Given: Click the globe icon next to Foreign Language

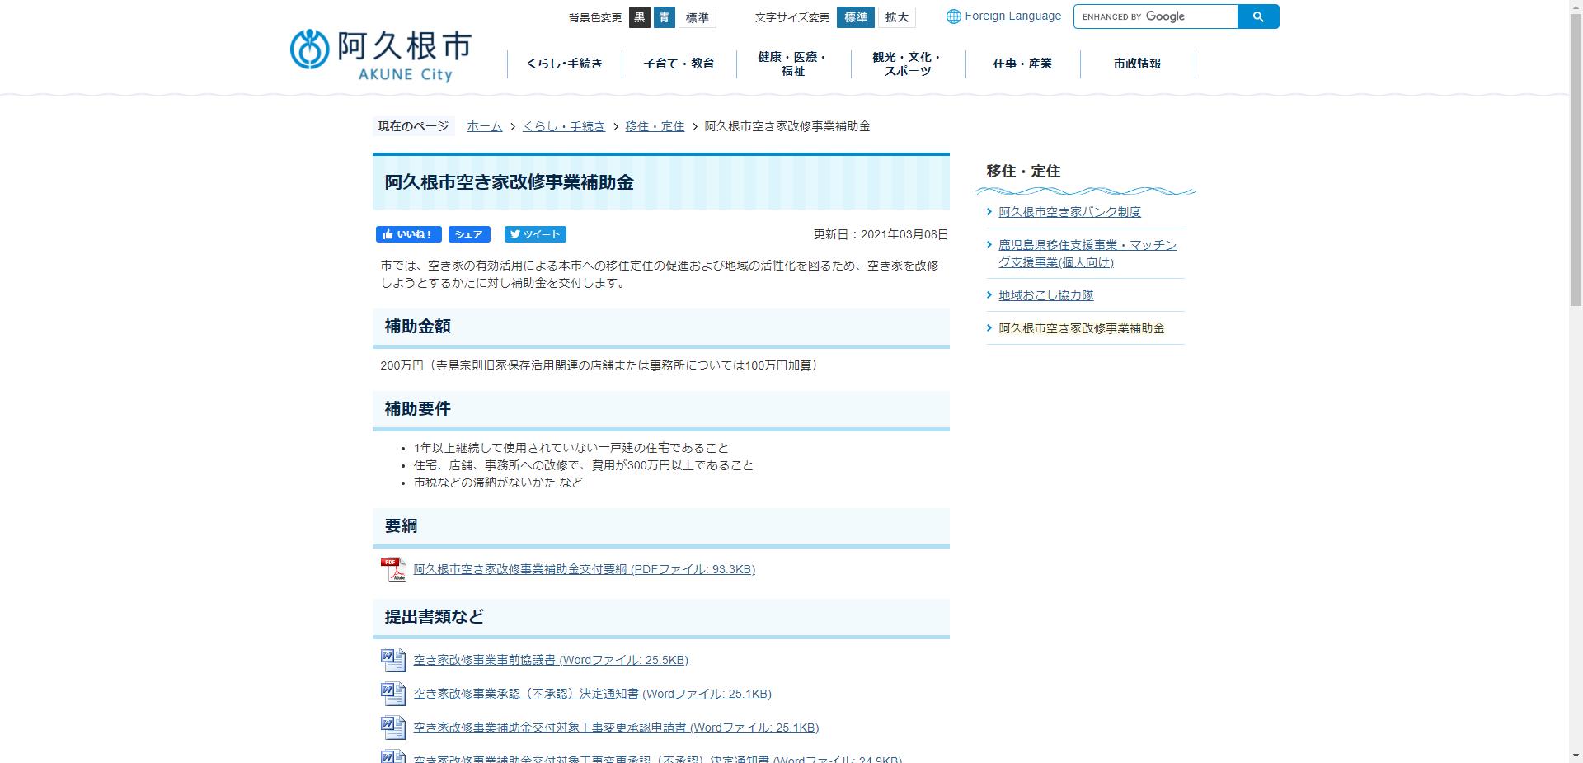Looking at the screenshot, I should [954, 15].
